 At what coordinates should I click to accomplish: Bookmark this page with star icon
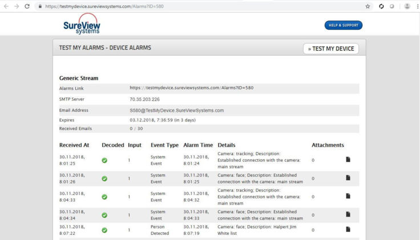tap(368, 6)
